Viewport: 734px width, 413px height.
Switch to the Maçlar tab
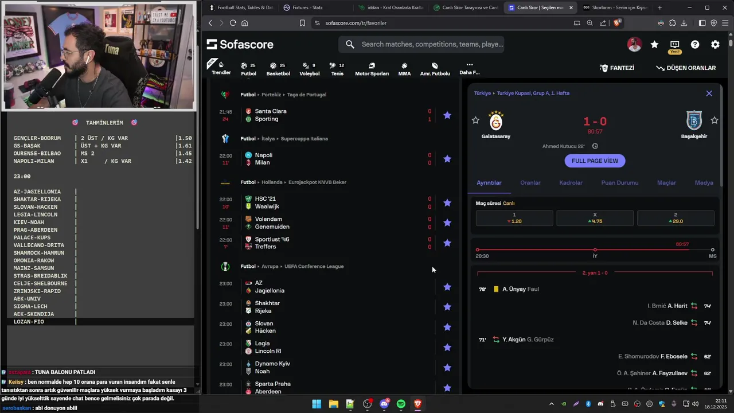pos(666,183)
